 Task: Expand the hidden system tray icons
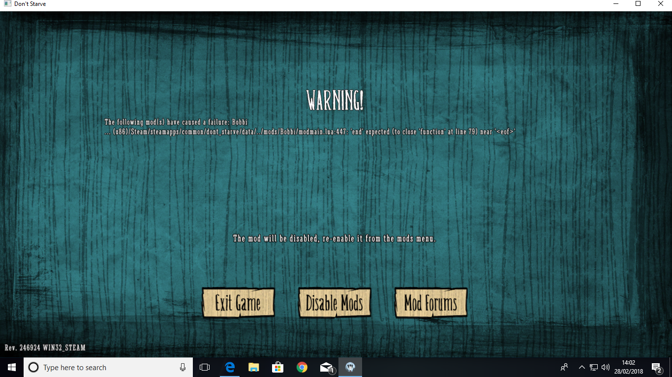pos(581,367)
